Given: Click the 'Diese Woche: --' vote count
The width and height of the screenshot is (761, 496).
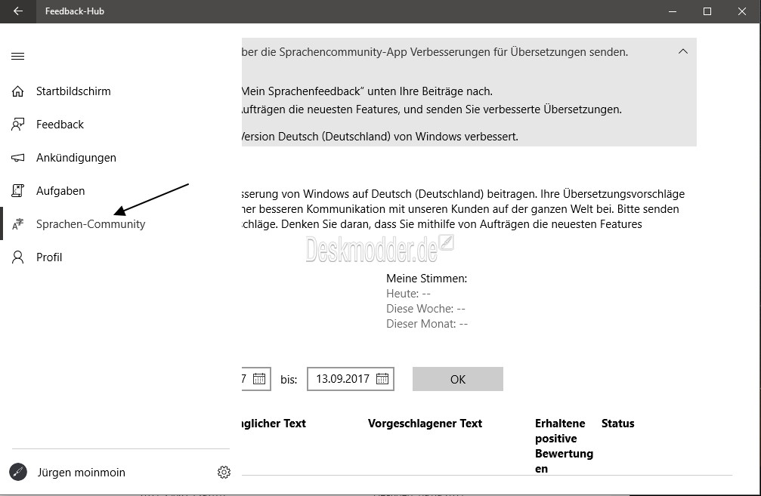Looking at the screenshot, I should point(425,308).
